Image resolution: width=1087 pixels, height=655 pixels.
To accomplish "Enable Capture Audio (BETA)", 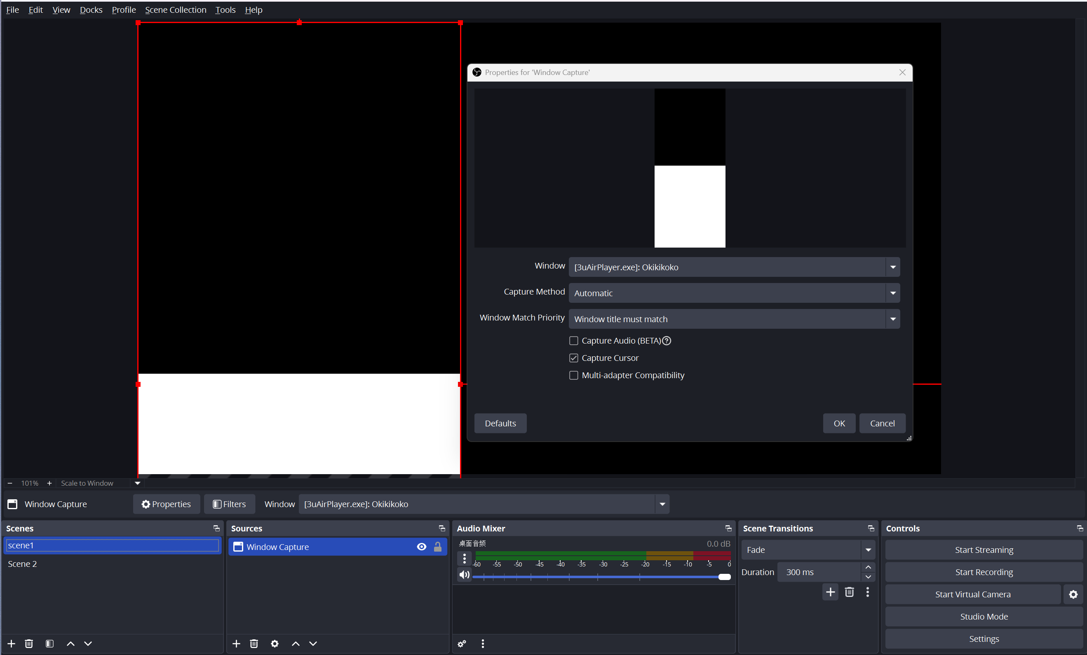I will tap(573, 340).
